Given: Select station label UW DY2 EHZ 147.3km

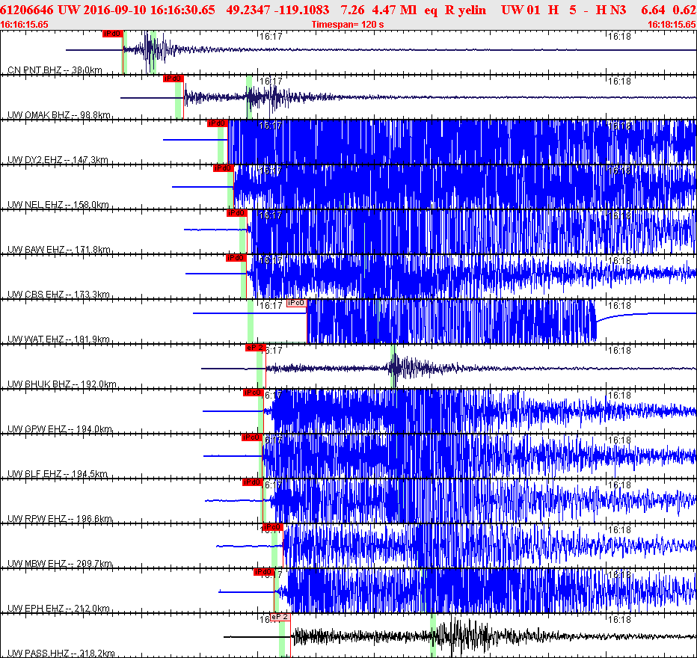Looking at the screenshot, I should (x=58, y=160).
